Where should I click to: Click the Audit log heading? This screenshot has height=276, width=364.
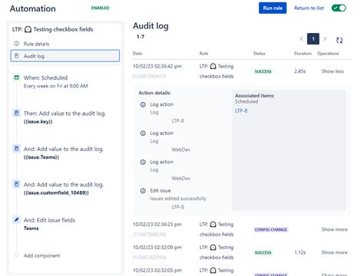click(151, 26)
